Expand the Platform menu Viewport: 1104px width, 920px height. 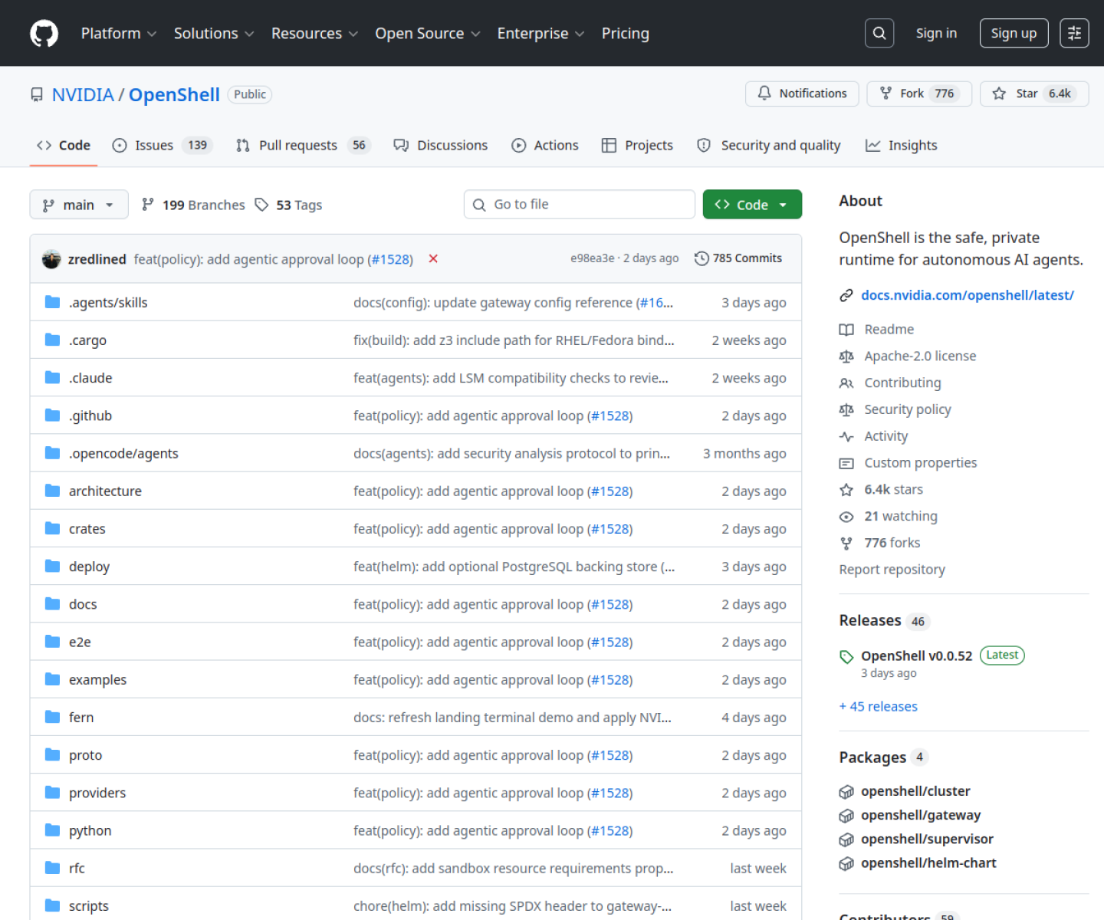(119, 34)
